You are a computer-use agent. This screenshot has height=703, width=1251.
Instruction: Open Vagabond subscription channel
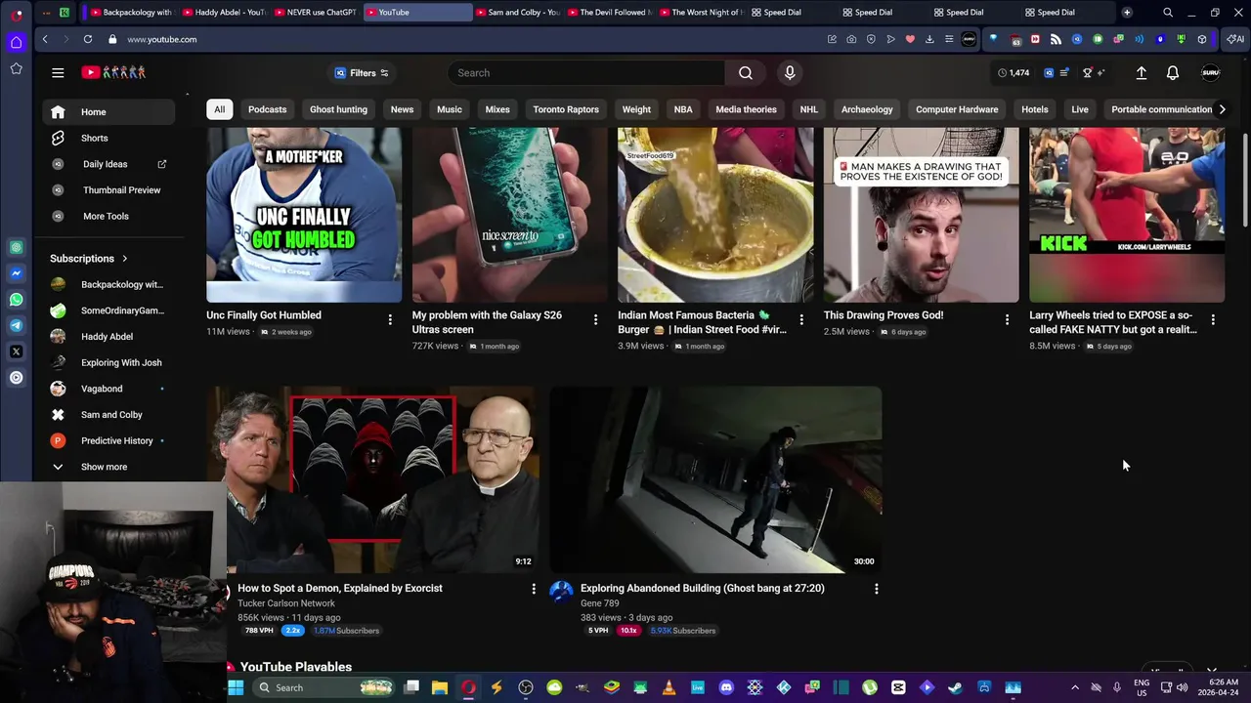[x=108, y=389]
